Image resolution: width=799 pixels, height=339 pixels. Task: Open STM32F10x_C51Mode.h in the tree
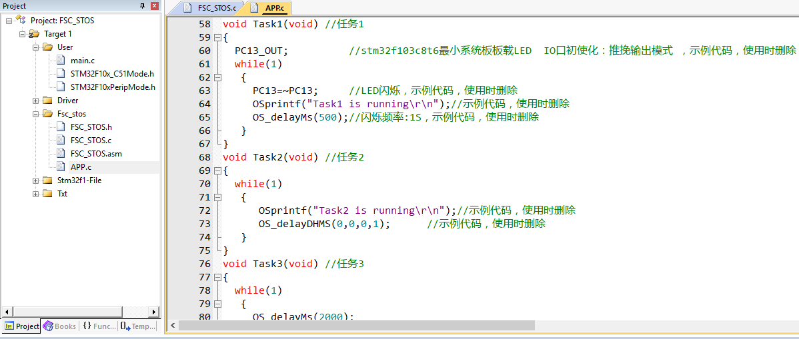click(x=112, y=75)
